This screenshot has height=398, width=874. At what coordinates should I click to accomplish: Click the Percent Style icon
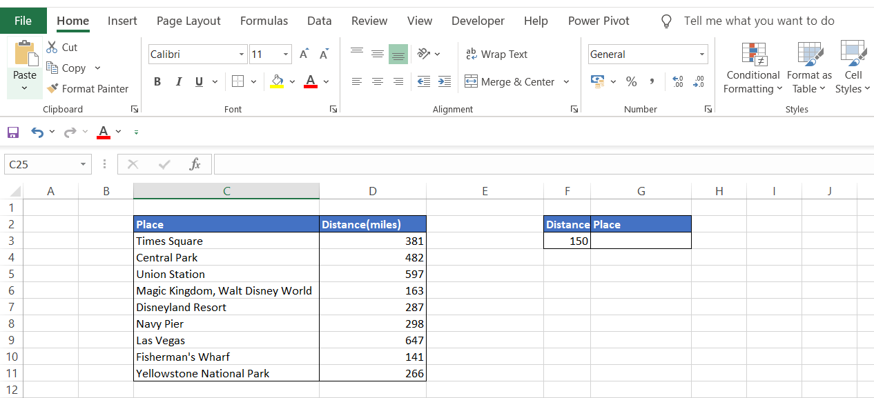[631, 81]
